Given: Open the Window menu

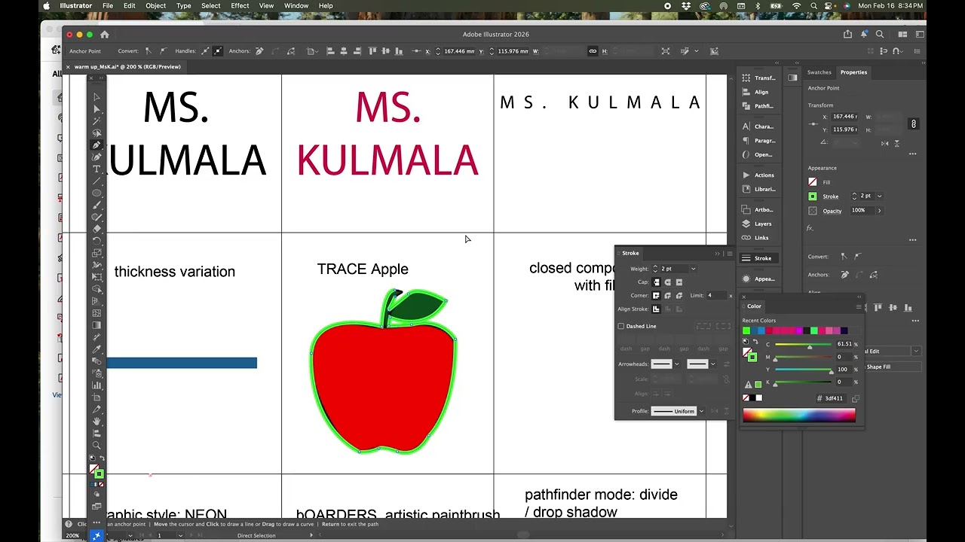Looking at the screenshot, I should [296, 5].
